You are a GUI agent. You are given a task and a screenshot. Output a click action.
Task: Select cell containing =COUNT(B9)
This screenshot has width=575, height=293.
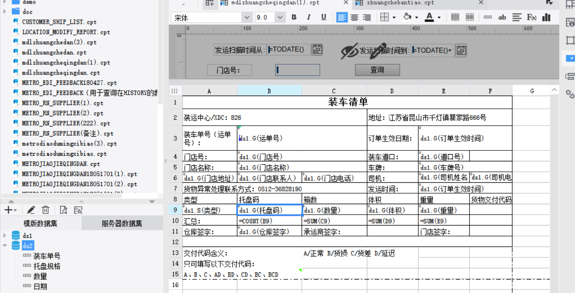click(x=269, y=221)
